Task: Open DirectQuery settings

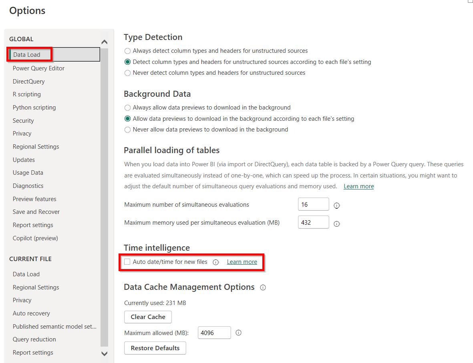Action: pos(29,82)
